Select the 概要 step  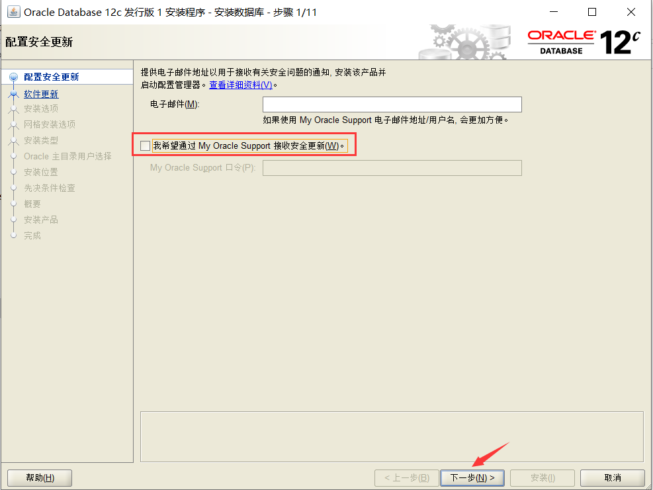(32, 204)
